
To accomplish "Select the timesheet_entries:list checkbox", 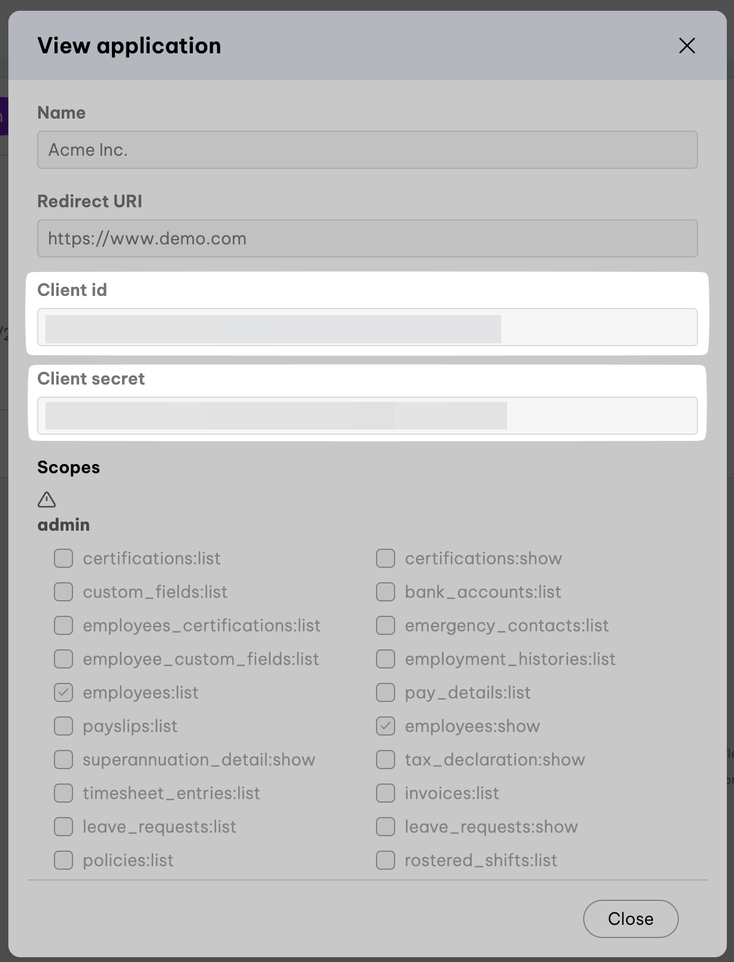I will tap(63, 793).
